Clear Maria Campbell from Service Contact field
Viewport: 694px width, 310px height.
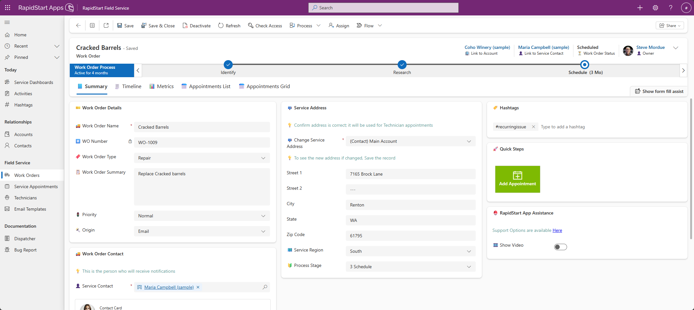tap(198, 287)
